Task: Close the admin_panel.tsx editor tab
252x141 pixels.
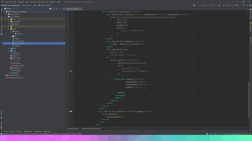Action: coord(81,9)
